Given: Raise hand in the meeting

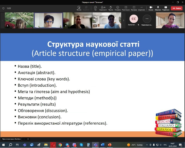Looking at the screenshot, I should click(111, 8).
